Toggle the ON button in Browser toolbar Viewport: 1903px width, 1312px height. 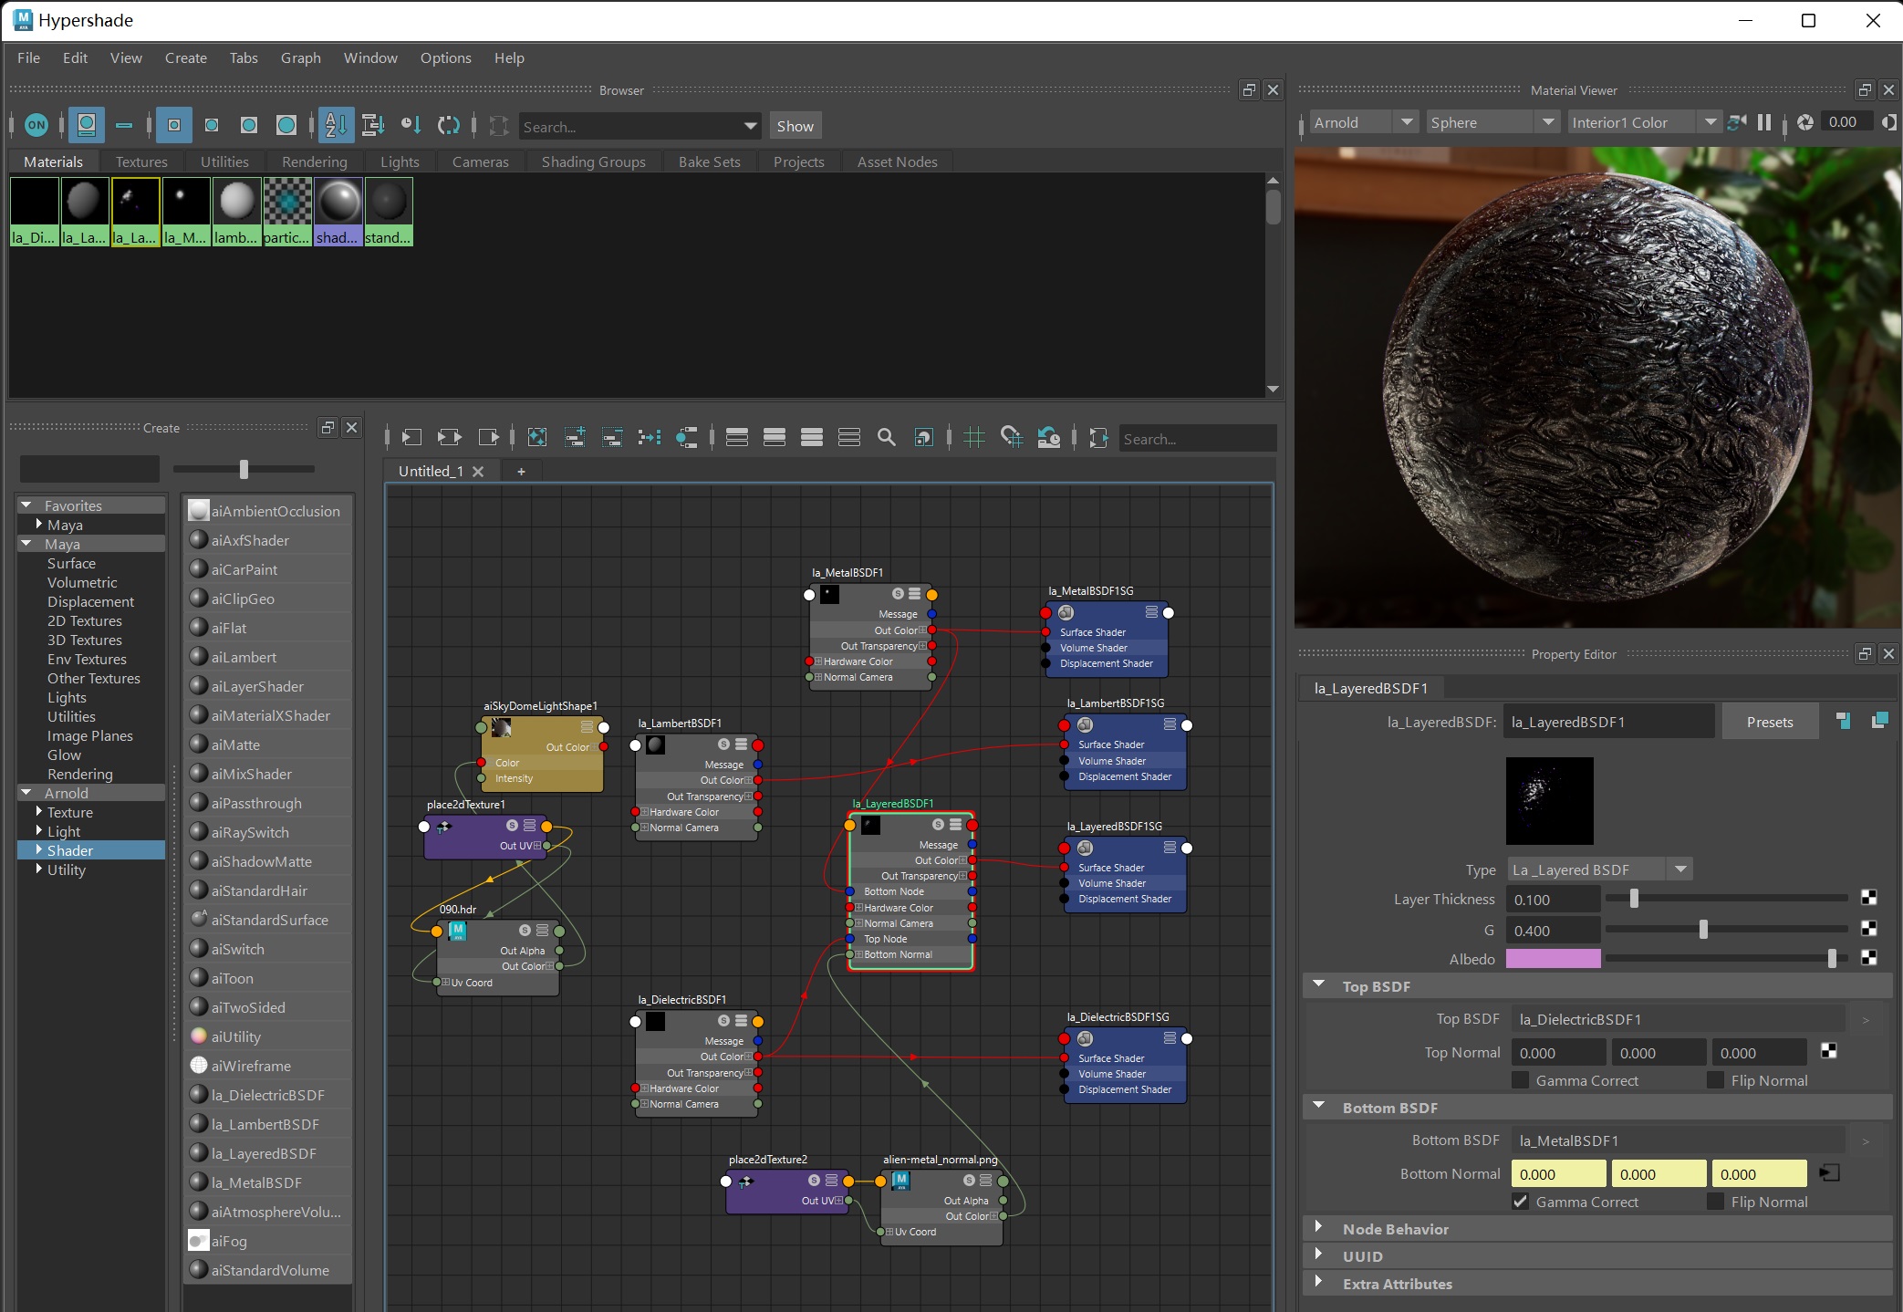point(36,125)
